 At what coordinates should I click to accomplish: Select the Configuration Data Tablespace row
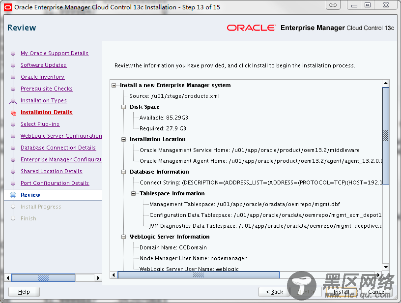(265, 215)
